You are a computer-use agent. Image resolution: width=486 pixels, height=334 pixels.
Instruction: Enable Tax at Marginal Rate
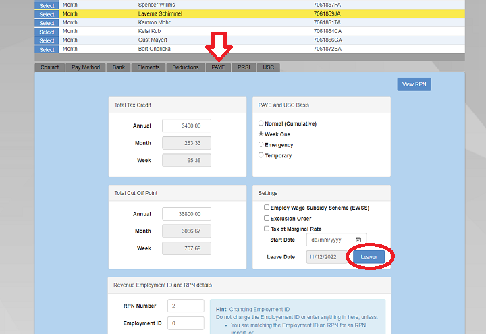[267, 229]
